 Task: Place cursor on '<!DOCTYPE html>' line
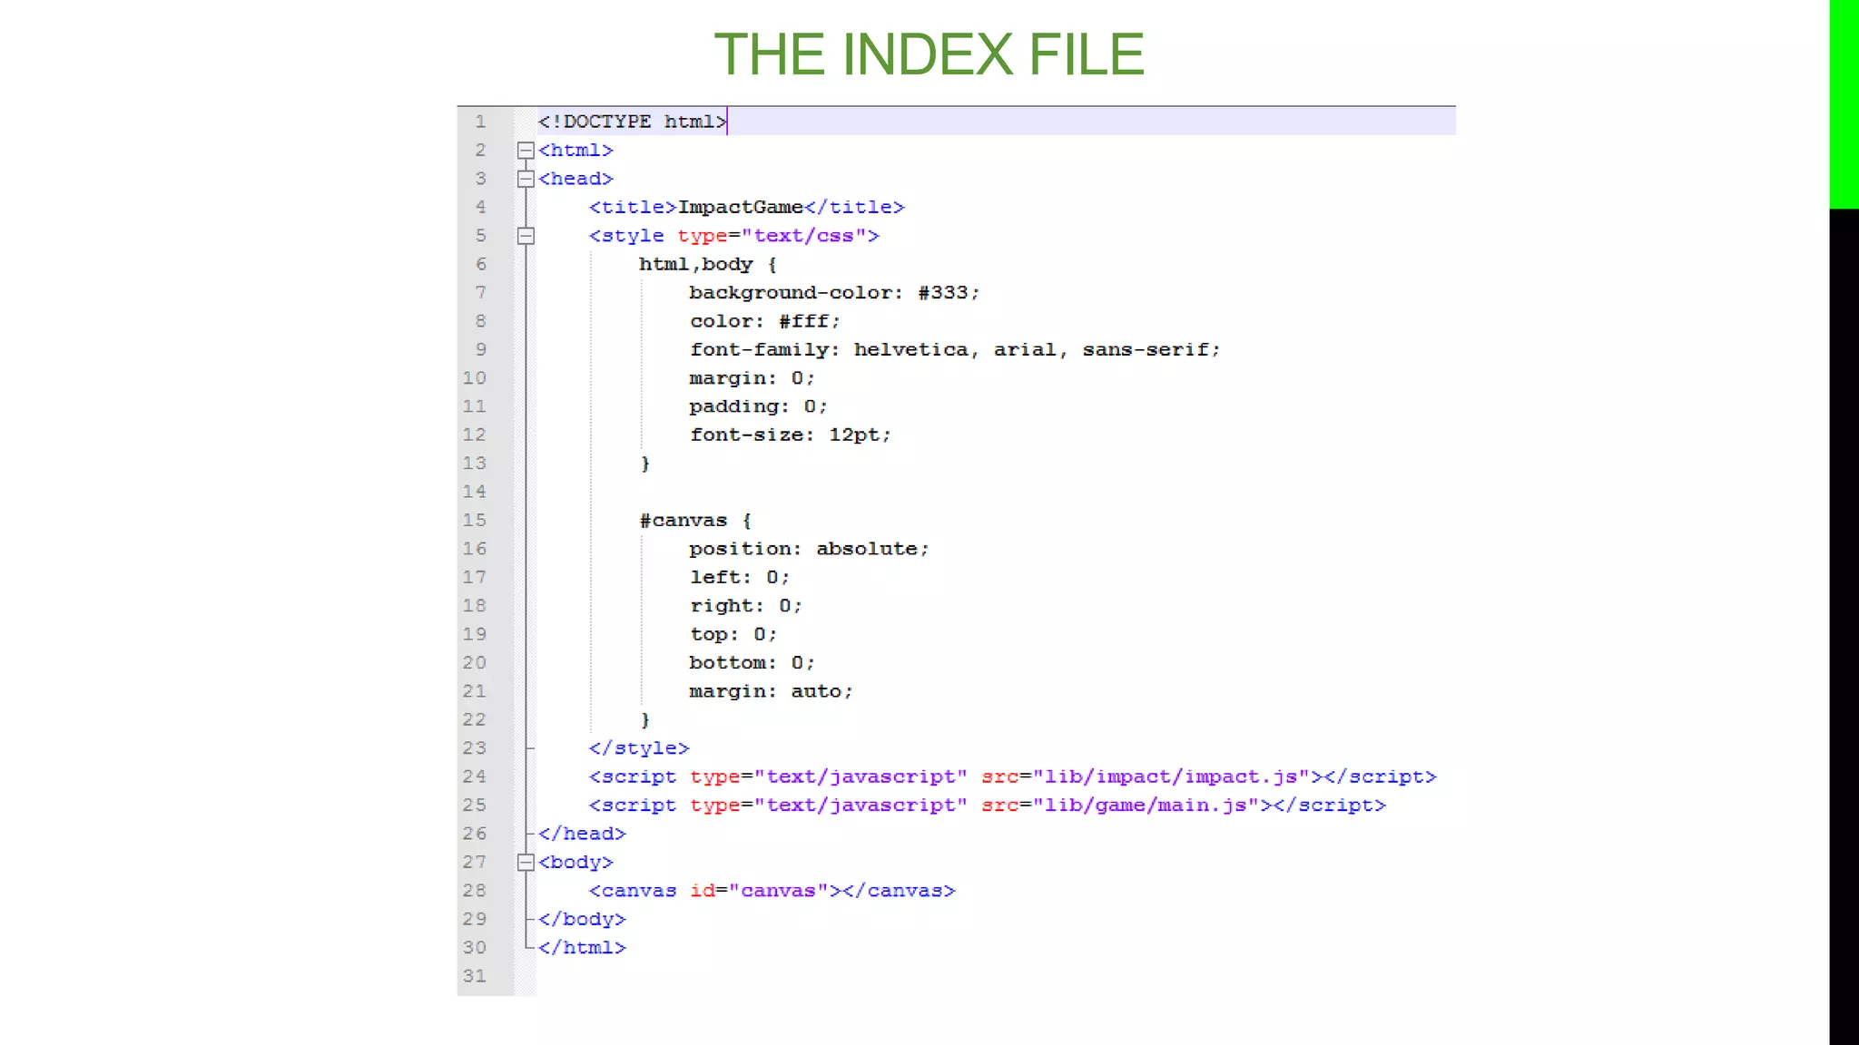tap(633, 122)
